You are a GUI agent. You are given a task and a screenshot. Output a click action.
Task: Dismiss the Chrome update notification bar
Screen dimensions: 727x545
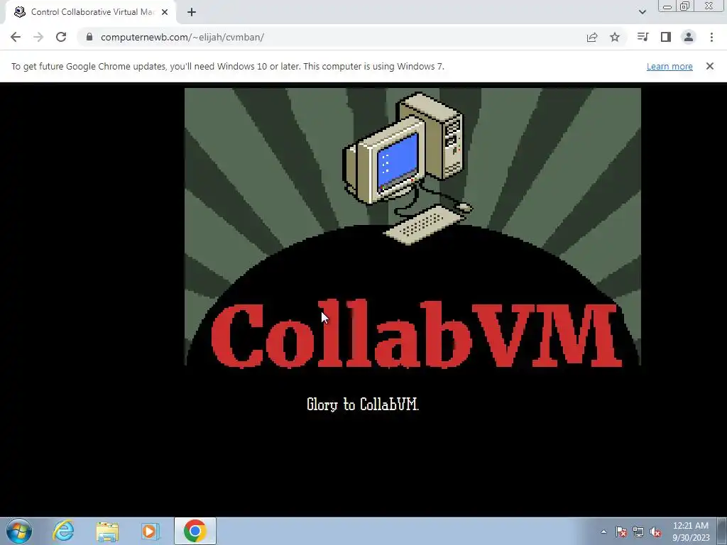[x=710, y=66]
